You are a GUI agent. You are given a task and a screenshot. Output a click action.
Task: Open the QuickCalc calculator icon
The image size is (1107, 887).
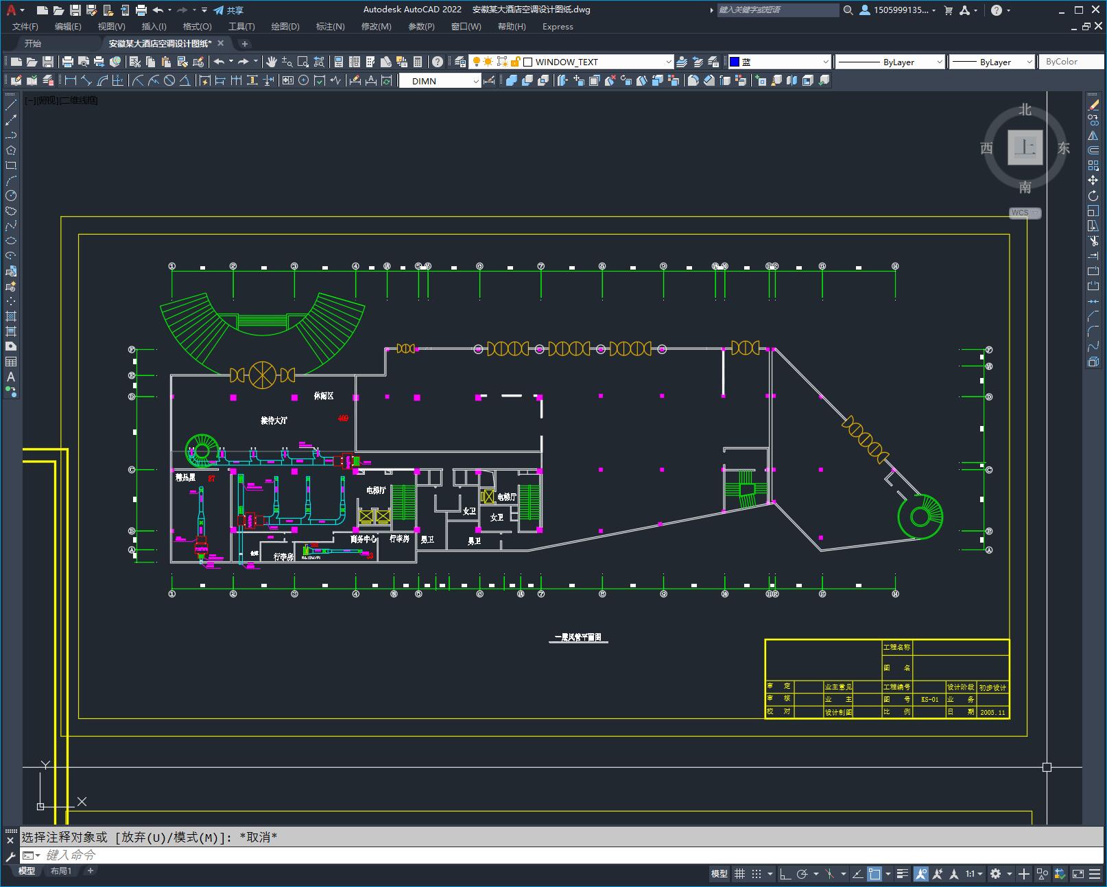pos(418,62)
